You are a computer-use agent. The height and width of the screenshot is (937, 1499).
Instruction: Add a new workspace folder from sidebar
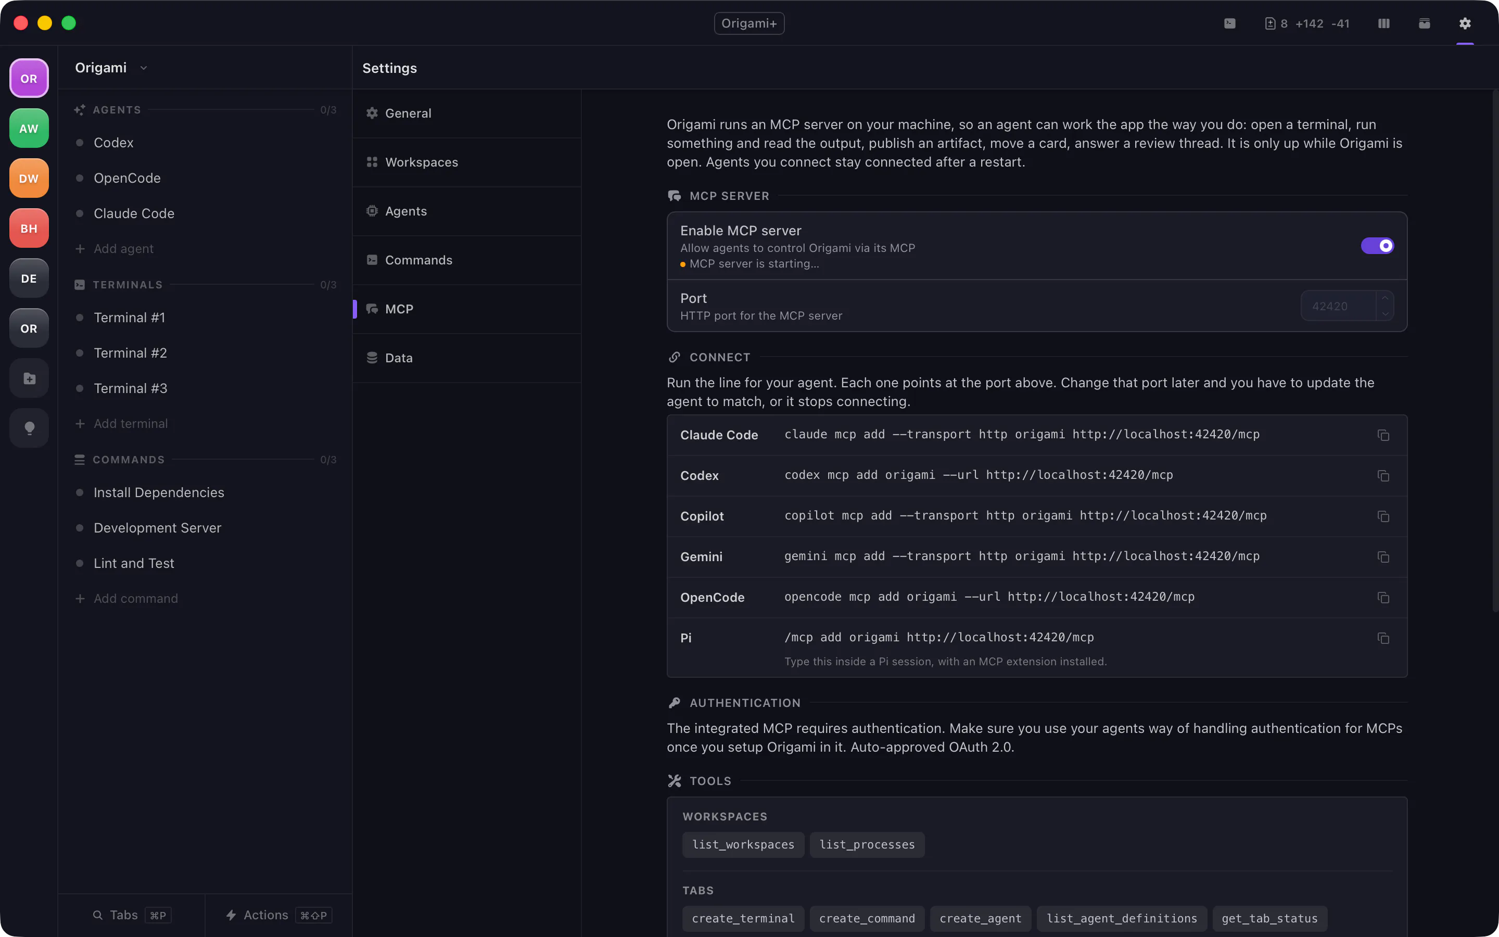[x=29, y=378]
